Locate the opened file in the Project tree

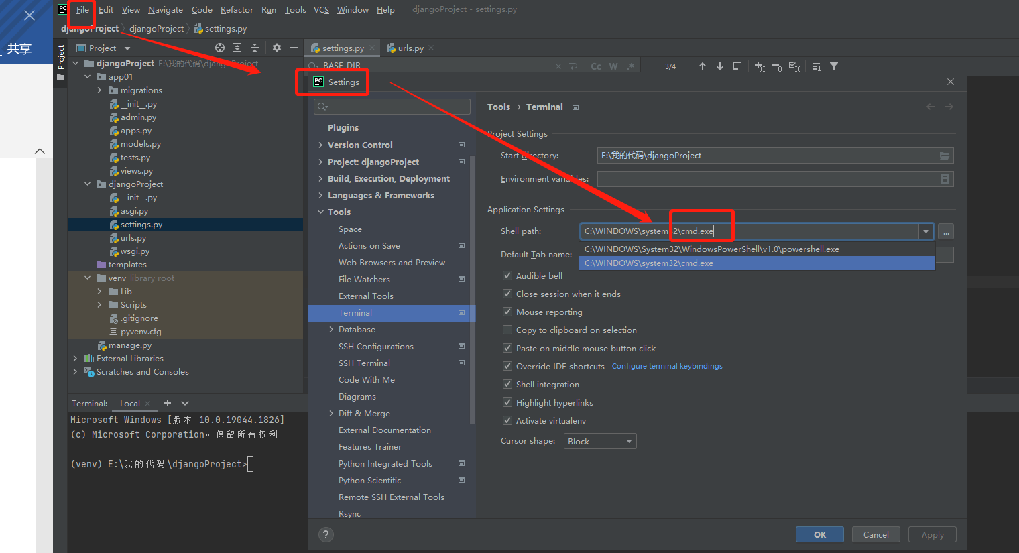point(220,48)
